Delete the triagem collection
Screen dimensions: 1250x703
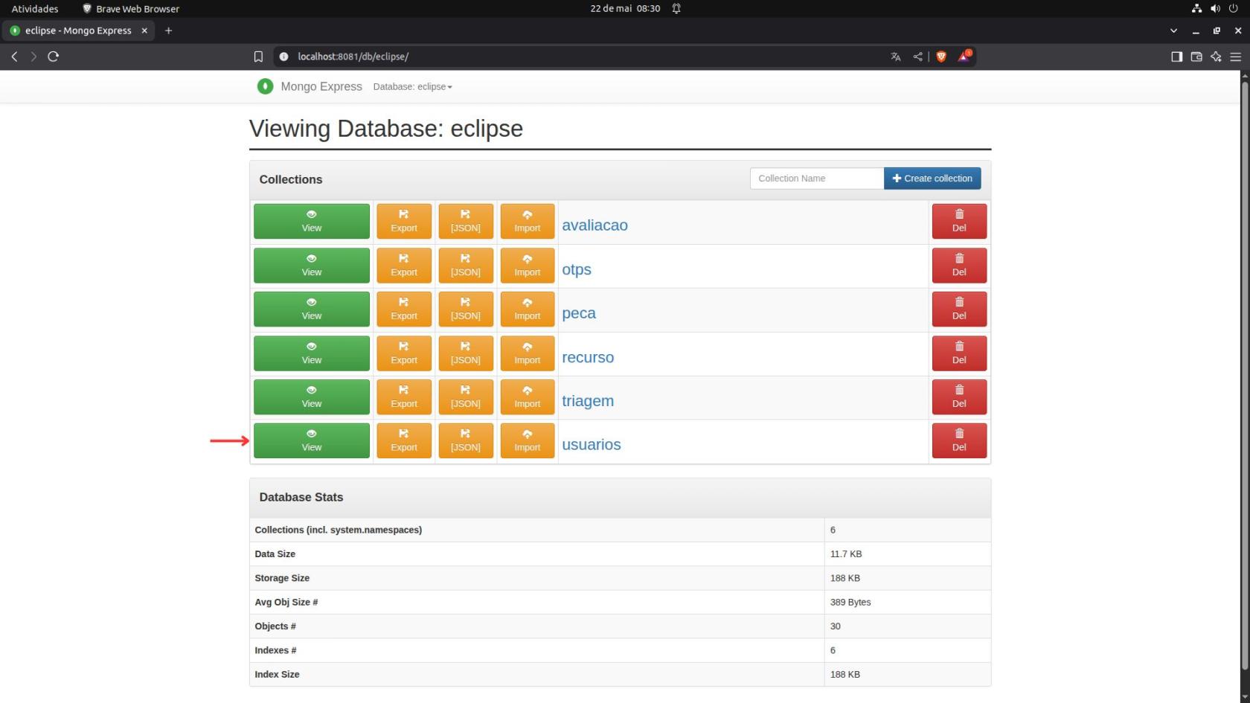pos(959,397)
